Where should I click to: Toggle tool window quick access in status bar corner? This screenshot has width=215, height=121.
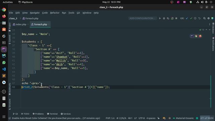10,118
